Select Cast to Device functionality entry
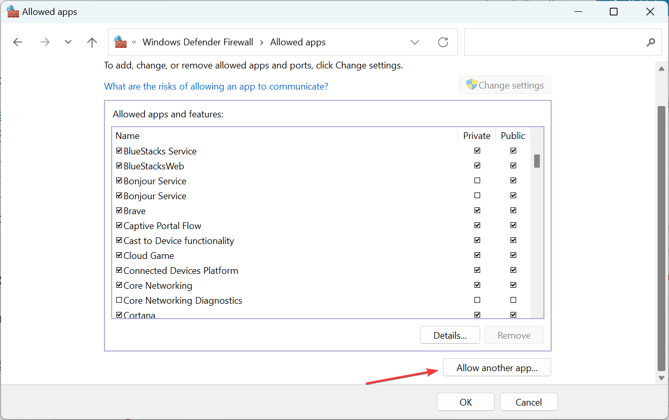 click(x=179, y=240)
